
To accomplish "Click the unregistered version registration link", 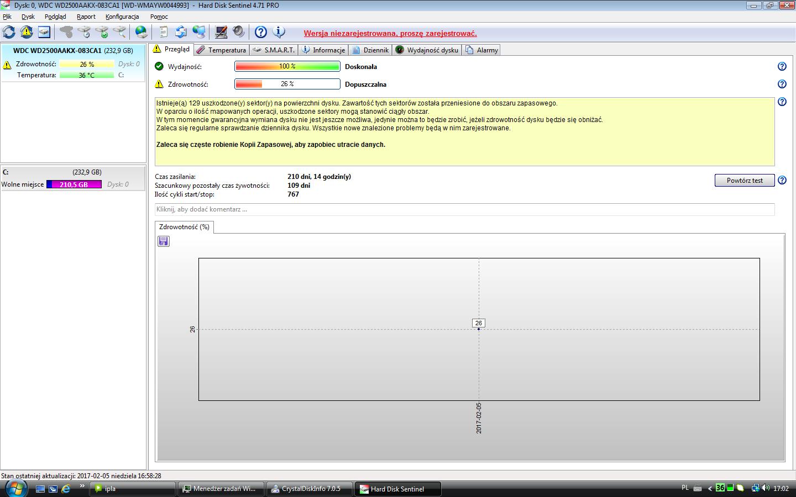I will coord(390,34).
